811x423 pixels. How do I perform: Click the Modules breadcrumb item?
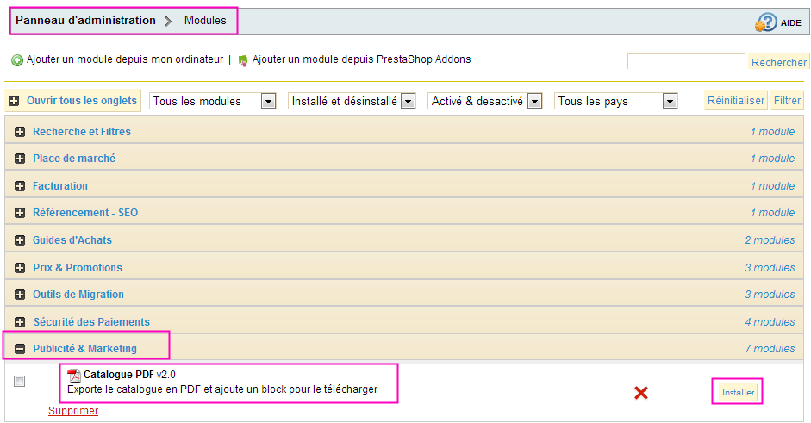[x=205, y=20]
